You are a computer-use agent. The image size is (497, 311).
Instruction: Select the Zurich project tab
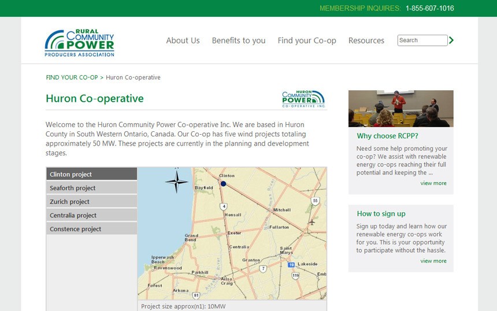tap(92, 202)
